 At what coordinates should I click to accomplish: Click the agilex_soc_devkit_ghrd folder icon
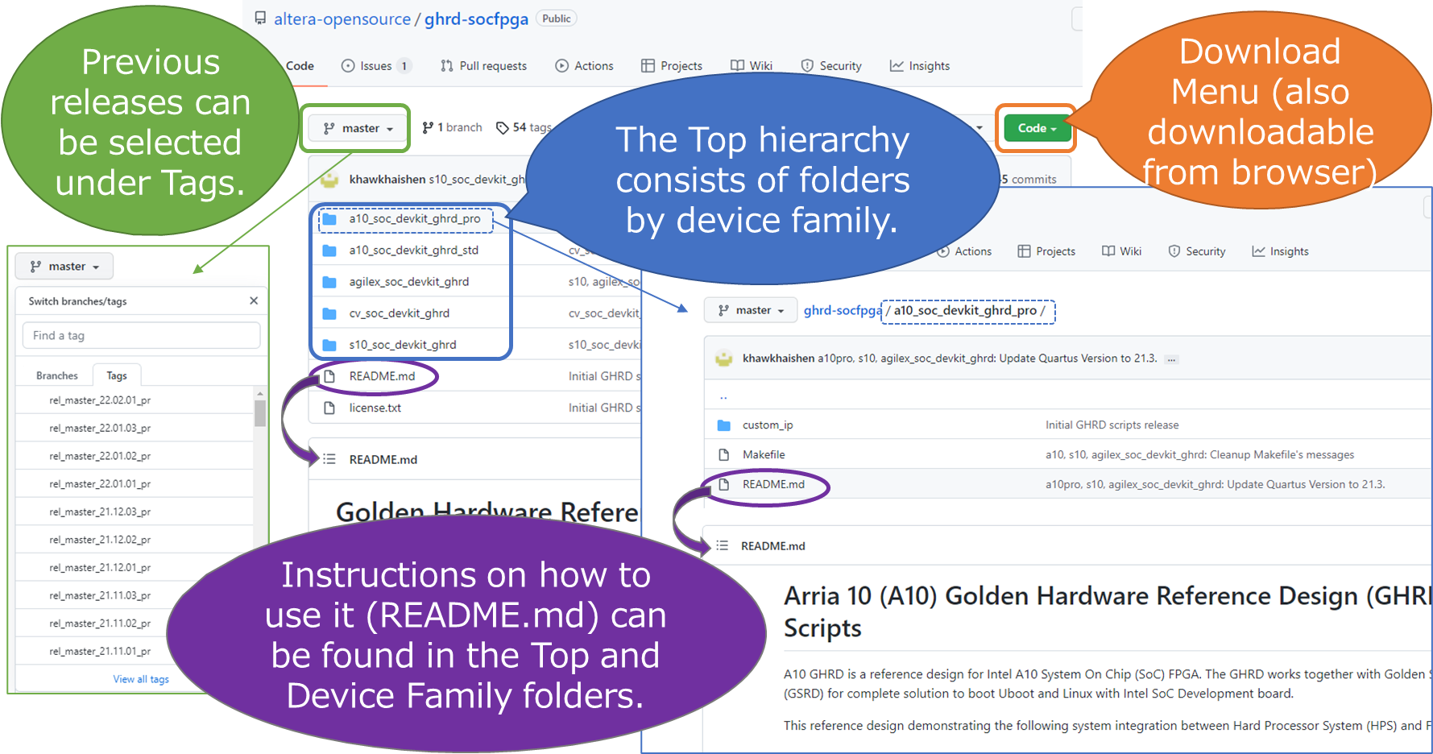point(329,282)
